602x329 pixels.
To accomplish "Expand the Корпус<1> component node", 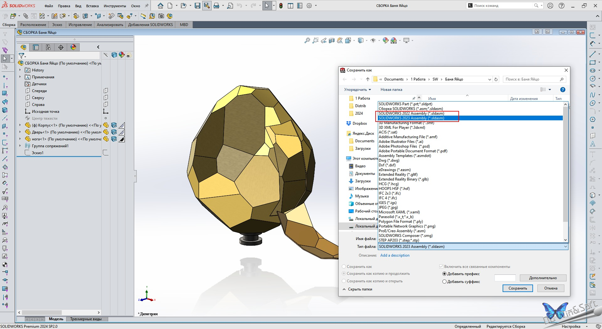I will (20, 125).
